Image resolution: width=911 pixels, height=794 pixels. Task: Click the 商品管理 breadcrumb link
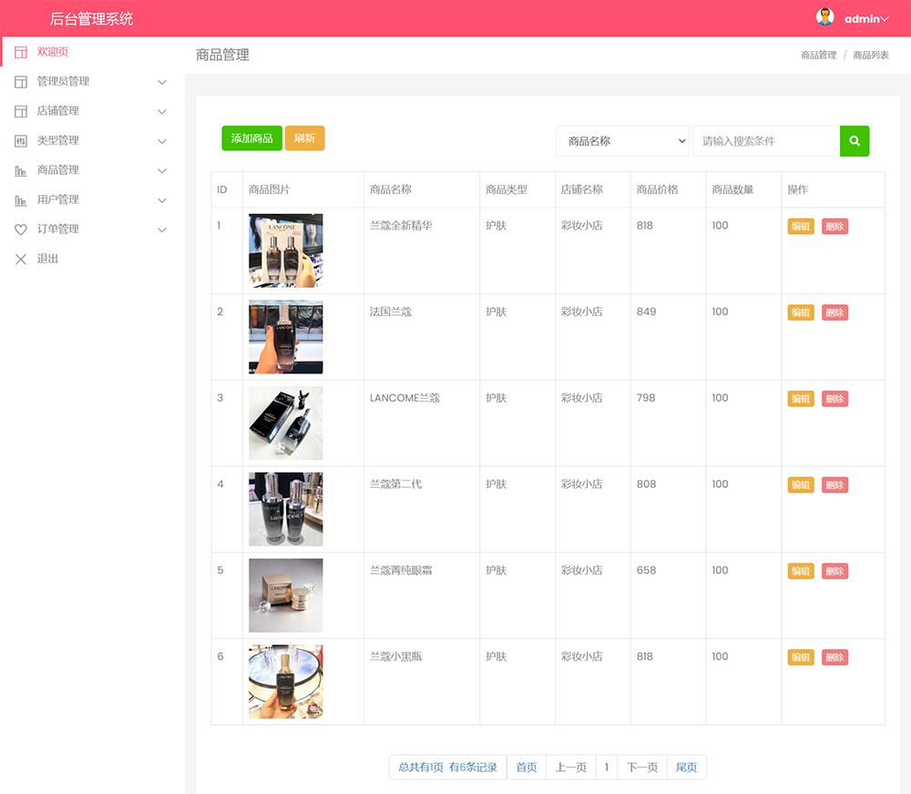click(x=819, y=56)
